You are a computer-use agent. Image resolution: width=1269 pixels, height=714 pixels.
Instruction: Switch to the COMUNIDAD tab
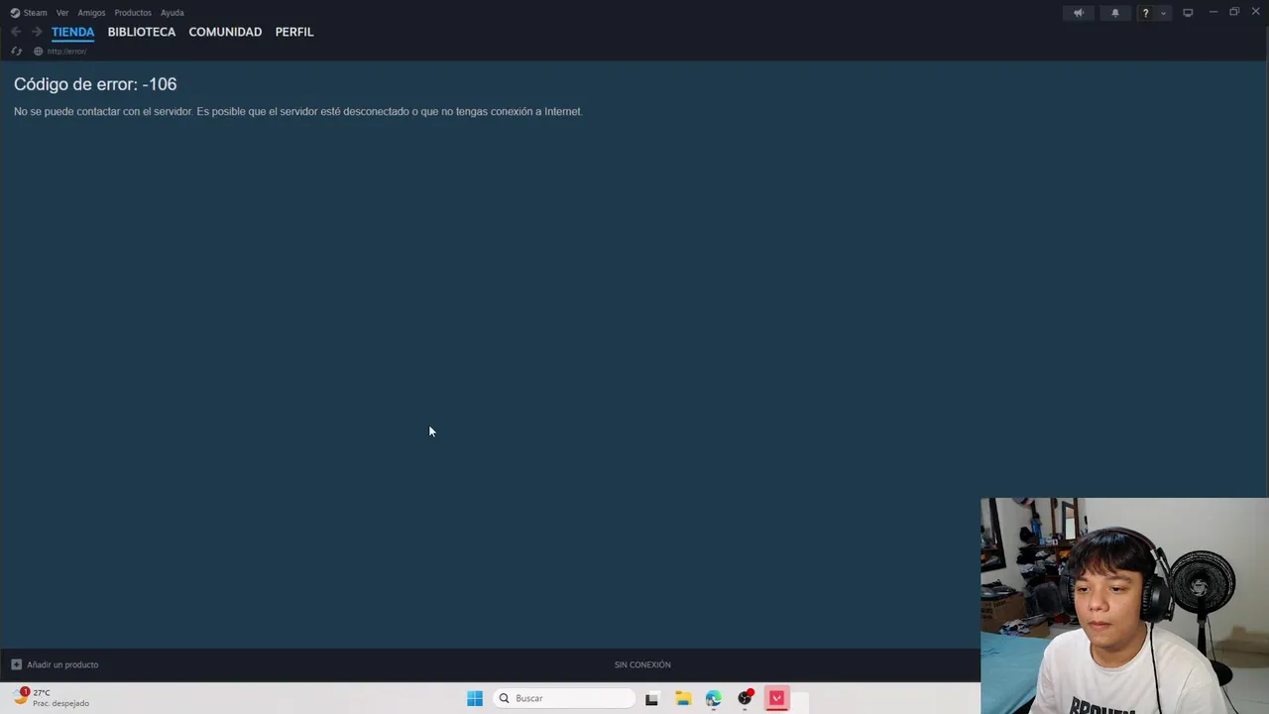point(225,32)
